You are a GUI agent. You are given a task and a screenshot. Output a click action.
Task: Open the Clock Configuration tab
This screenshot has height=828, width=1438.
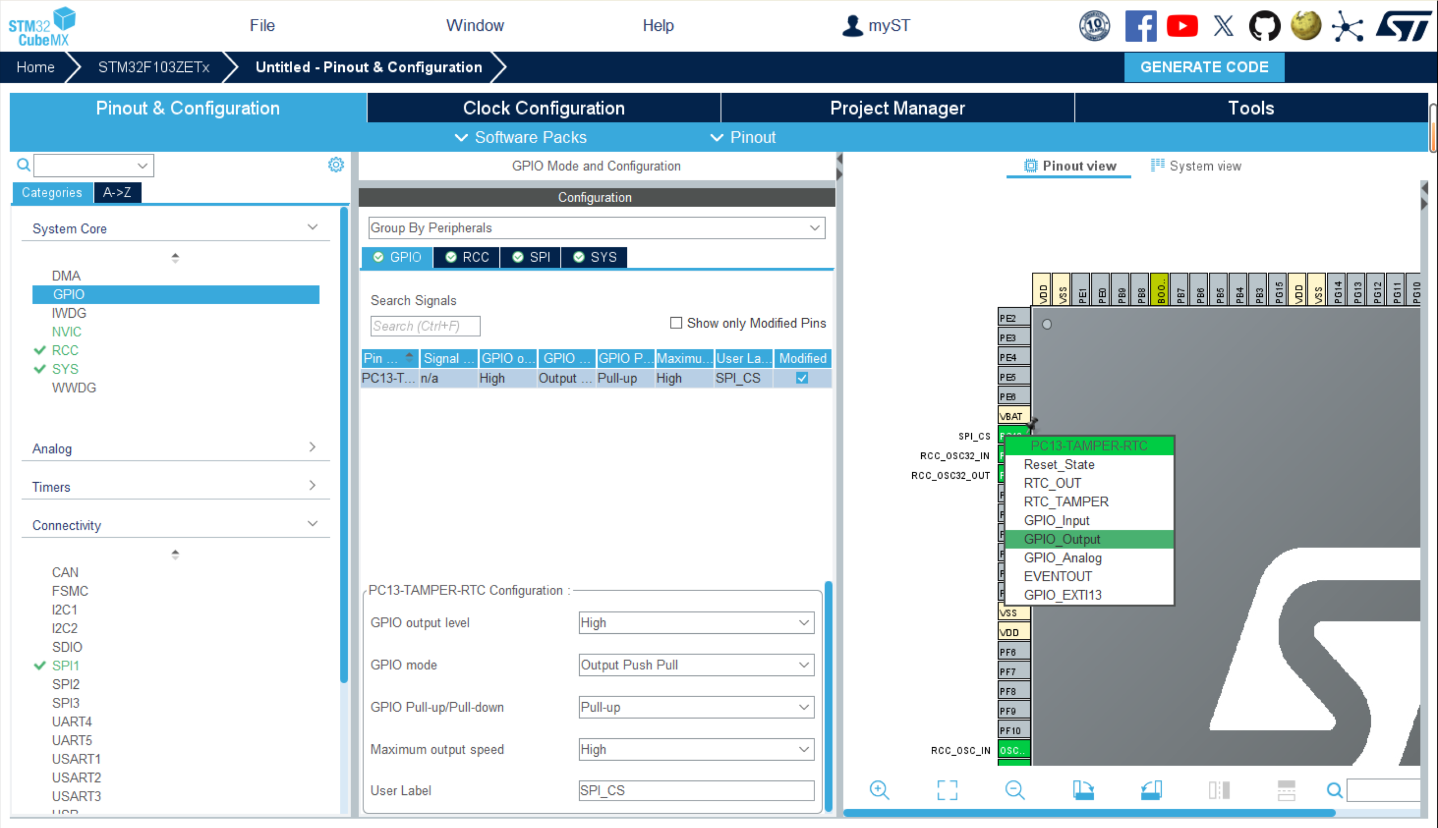pos(543,108)
